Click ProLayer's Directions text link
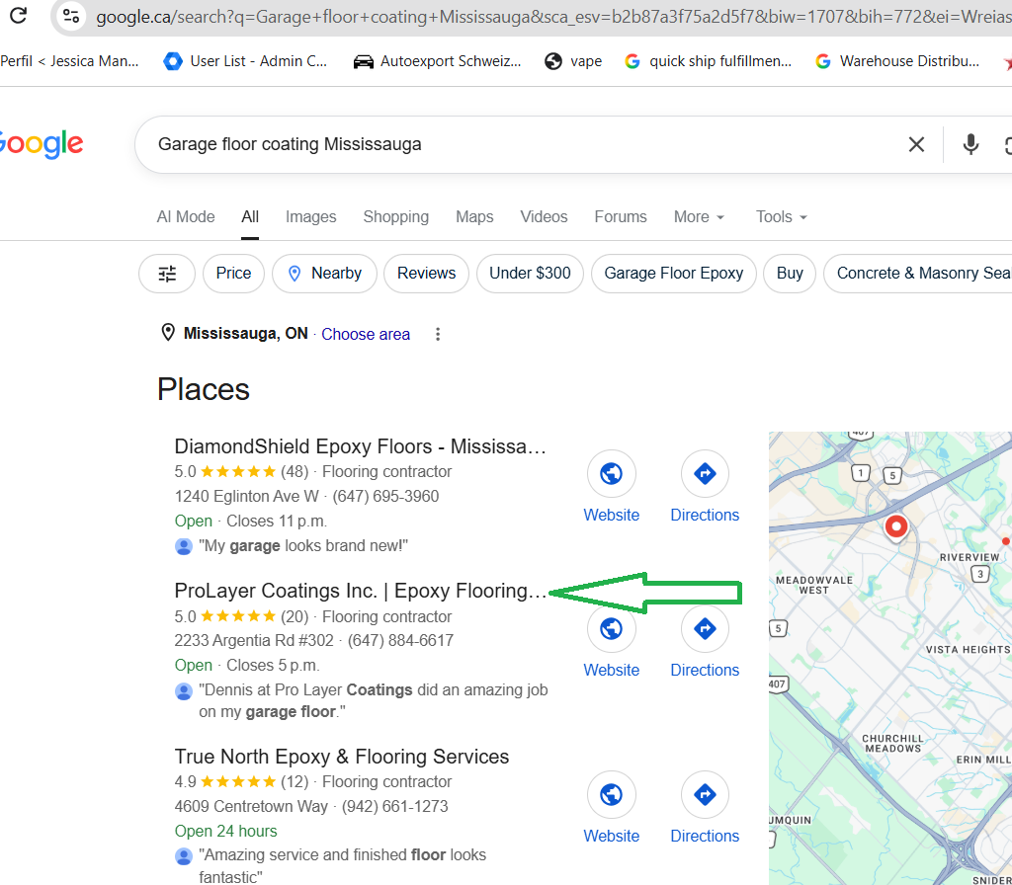 (x=705, y=670)
